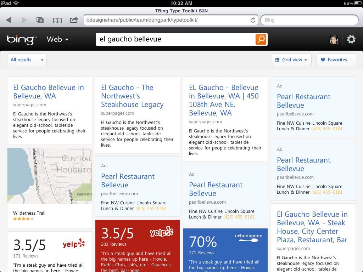Open the settings gear icon

(x=351, y=39)
